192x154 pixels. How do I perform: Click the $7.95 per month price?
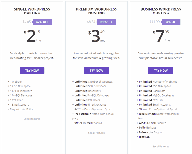click(x=161, y=36)
